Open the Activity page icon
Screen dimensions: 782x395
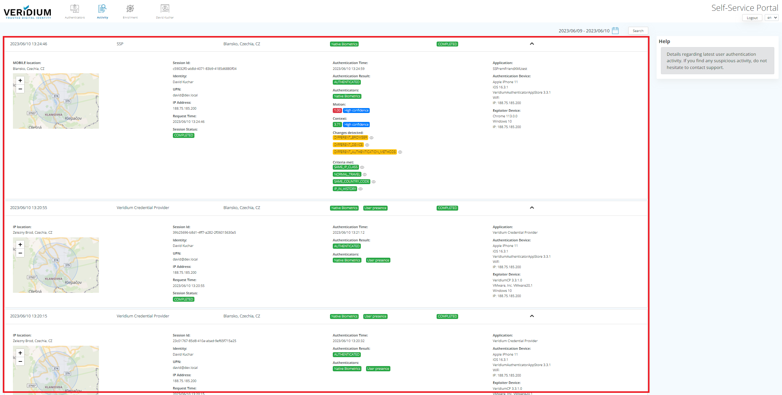(102, 9)
